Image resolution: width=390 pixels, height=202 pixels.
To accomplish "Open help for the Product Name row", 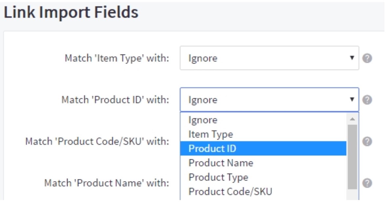I will (368, 183).
